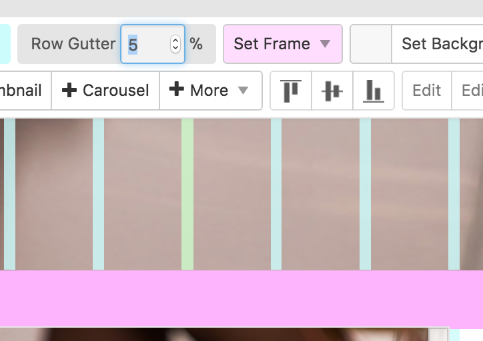Click the background color swatch box
The width and height of the screenshot is (483, 341).
(371, 44)
